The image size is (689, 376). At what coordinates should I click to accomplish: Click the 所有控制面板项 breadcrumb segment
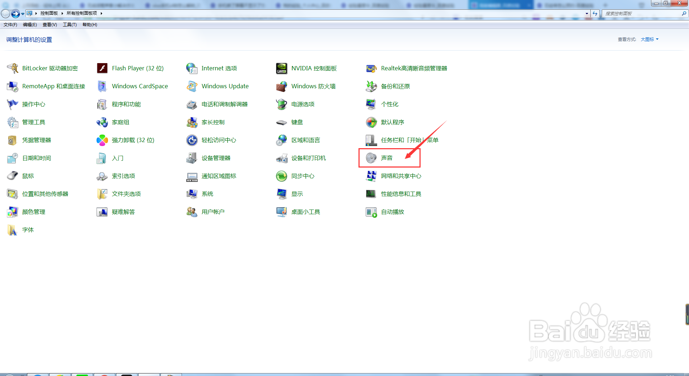tap(82, 13)
